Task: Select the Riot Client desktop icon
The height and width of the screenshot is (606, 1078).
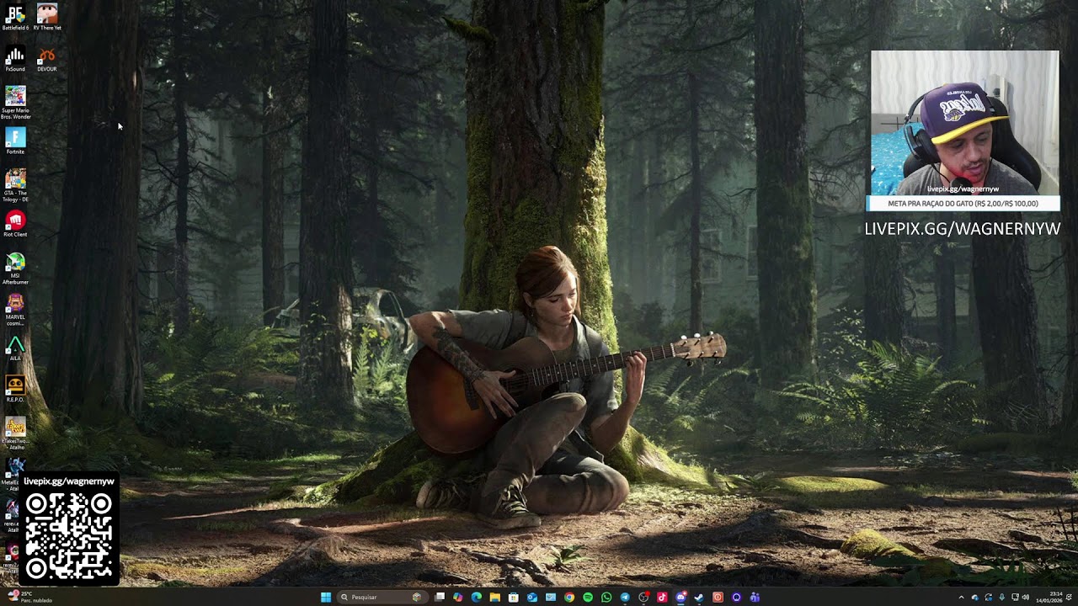Action: [x=15, y=224]
